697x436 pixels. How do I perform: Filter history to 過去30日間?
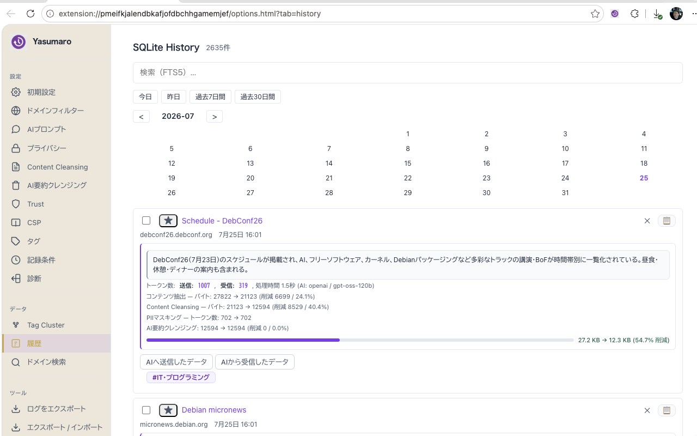tap(258, 97)
